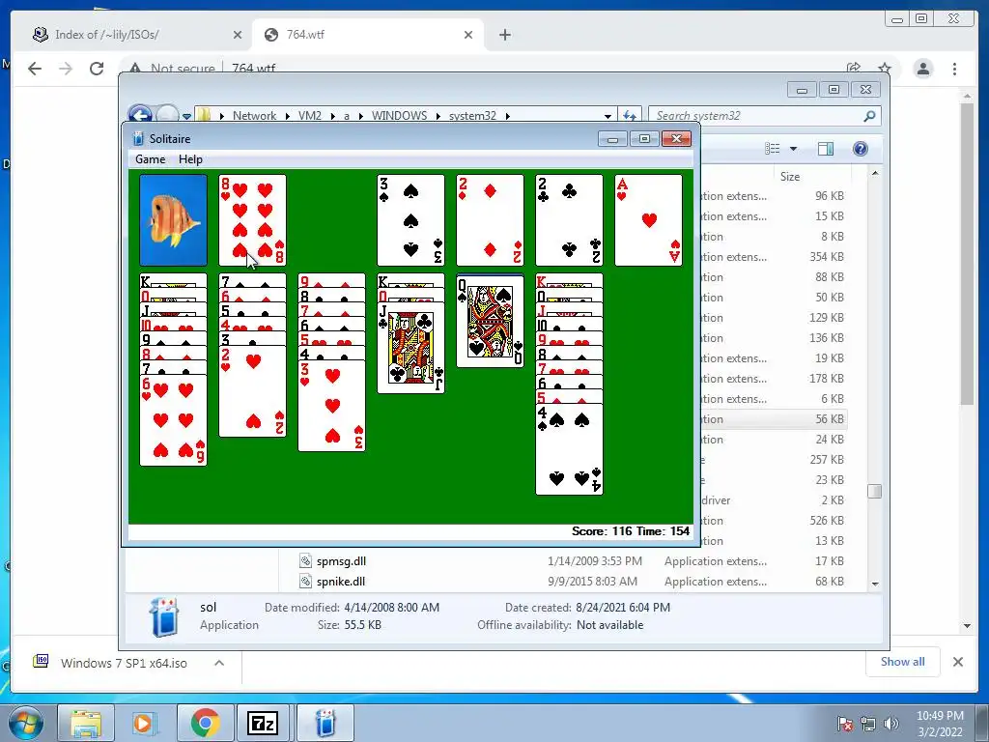Switch to the 764.wtf browser tab

(x=368, y=35)
